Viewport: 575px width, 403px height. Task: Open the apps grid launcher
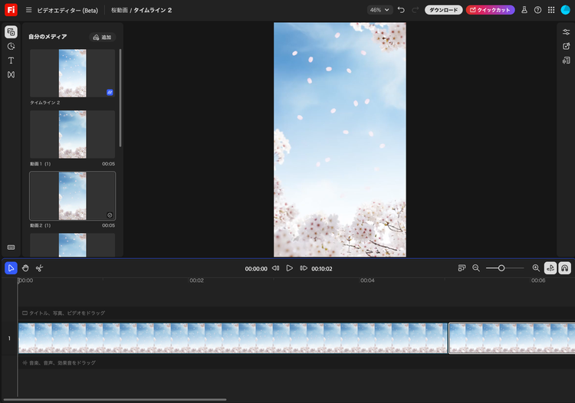[x=550, y=10]
